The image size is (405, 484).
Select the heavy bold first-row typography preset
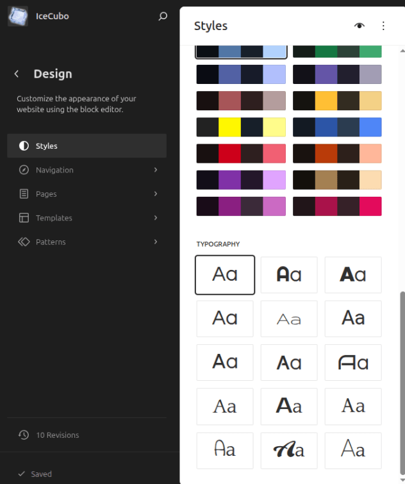coord(353,275)
